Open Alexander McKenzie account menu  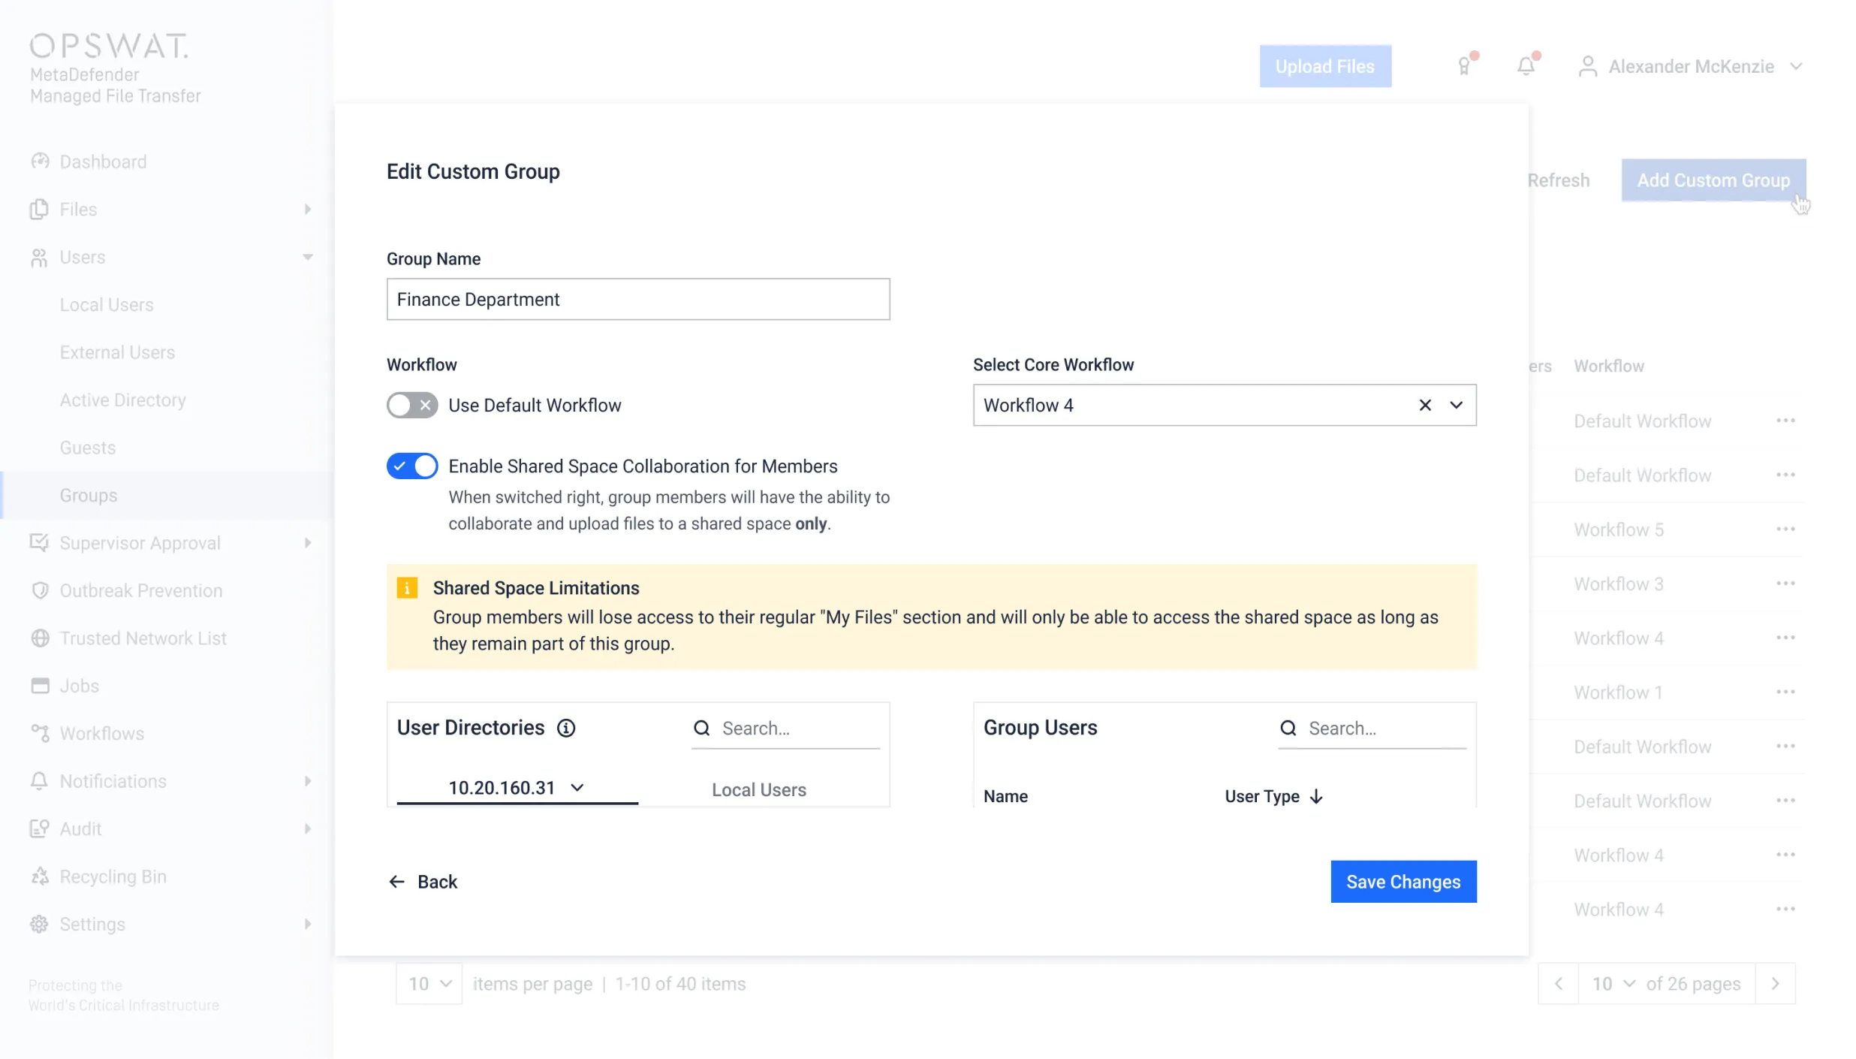click(1690, 66)
